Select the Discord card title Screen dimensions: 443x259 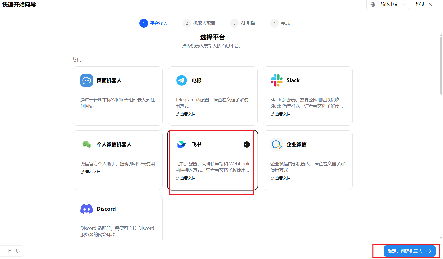point(106,209)
